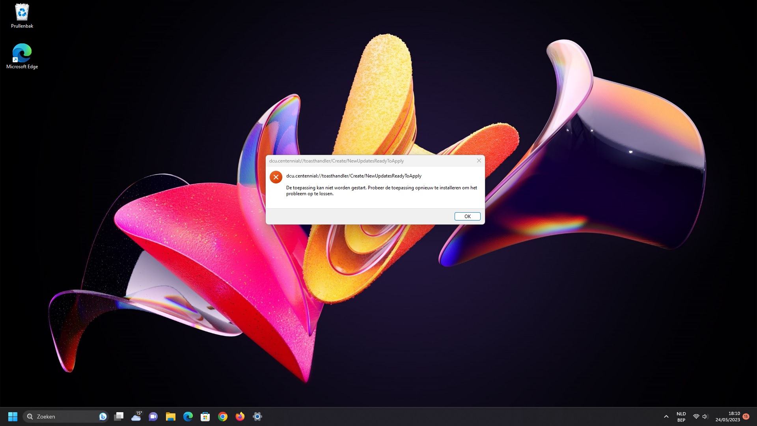Open the Start menu
Viewport: 757px width, 426px height.
click(x=13, y=416)
